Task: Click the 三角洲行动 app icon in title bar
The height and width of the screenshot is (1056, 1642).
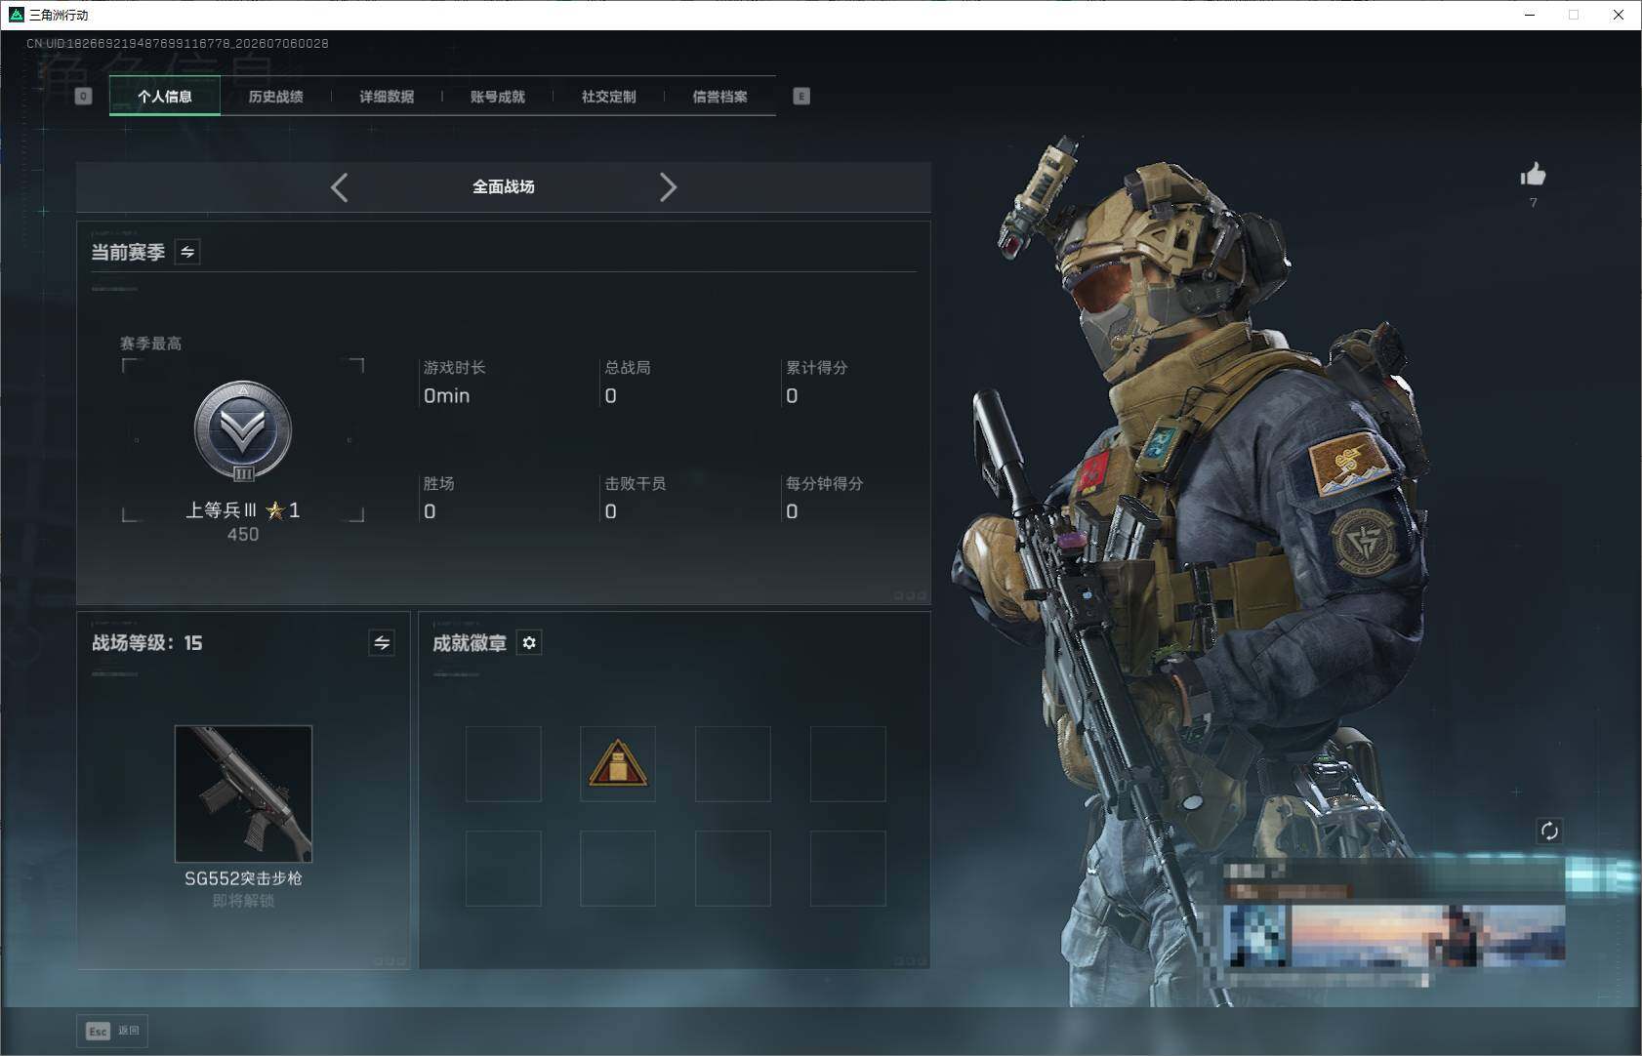Action: click(x=16, y=15)
